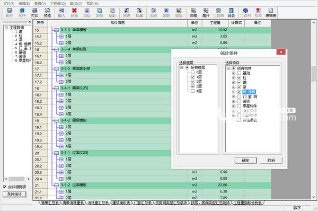Uncheck the 1层 floor checkbox
318x211 pixels.
pyautogui.click(x=193, y=77)
